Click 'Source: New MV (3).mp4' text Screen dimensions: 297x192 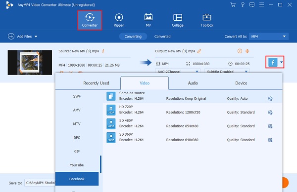click(79, 51)
